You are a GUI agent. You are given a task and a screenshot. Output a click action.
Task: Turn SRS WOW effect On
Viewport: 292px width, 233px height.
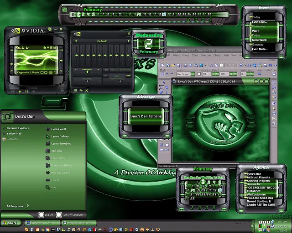106,76
